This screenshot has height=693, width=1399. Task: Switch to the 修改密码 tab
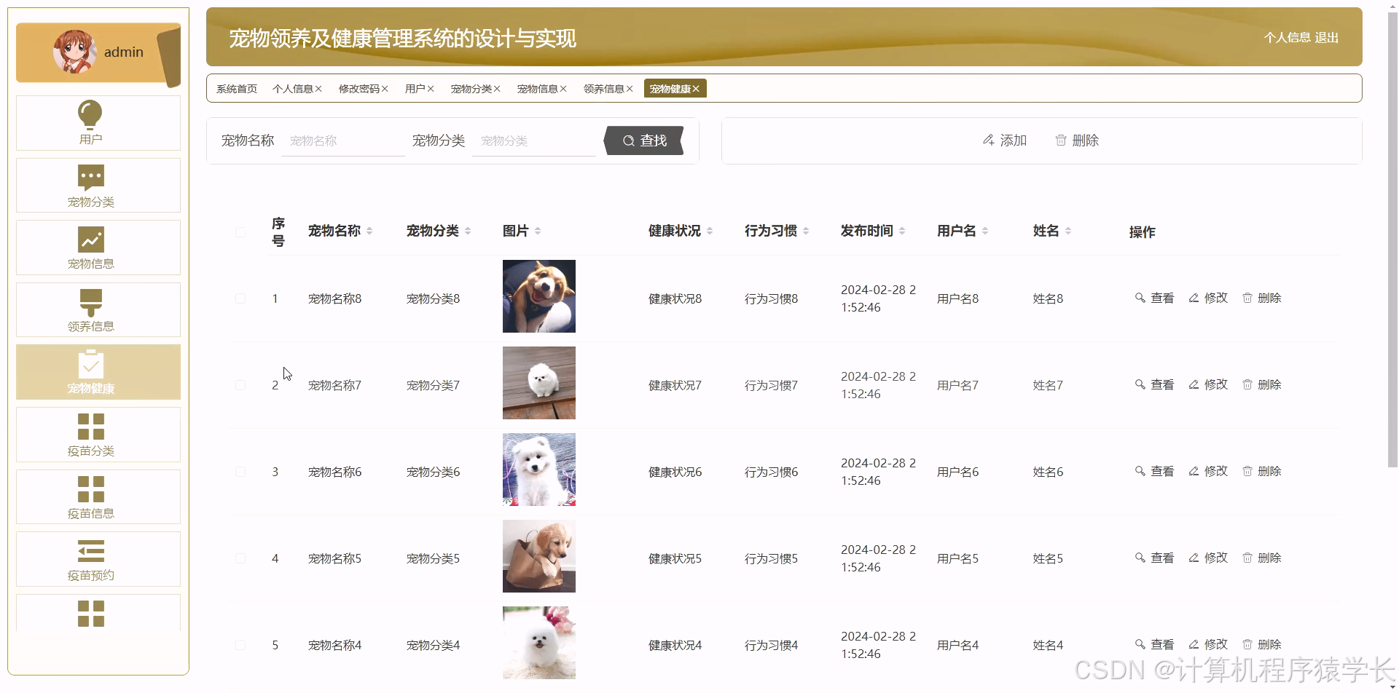click(359, 89)
